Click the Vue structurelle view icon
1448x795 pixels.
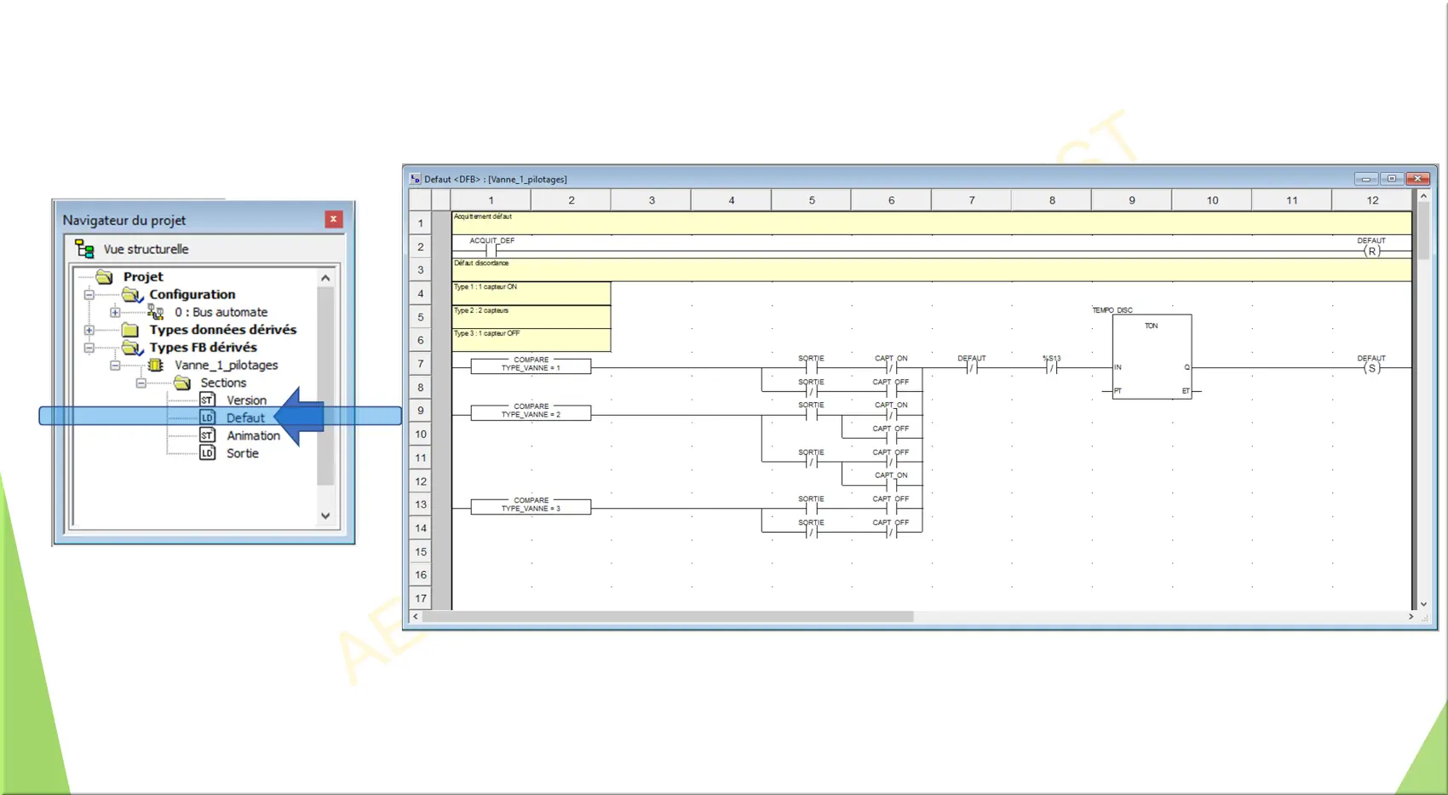click(84, 249)
